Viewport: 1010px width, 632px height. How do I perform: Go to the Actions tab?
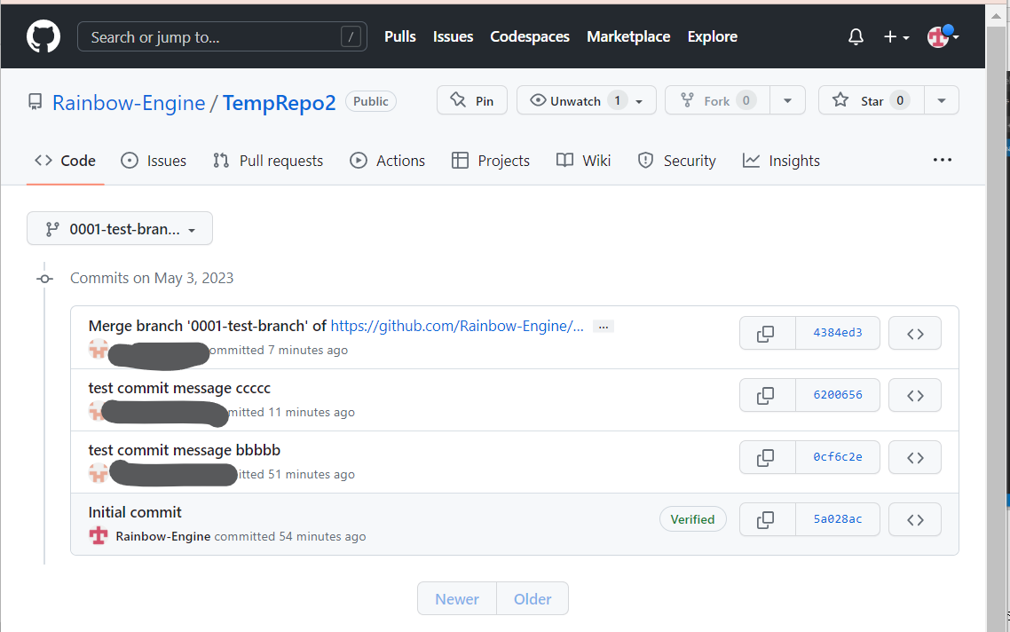tap(387, 161)
